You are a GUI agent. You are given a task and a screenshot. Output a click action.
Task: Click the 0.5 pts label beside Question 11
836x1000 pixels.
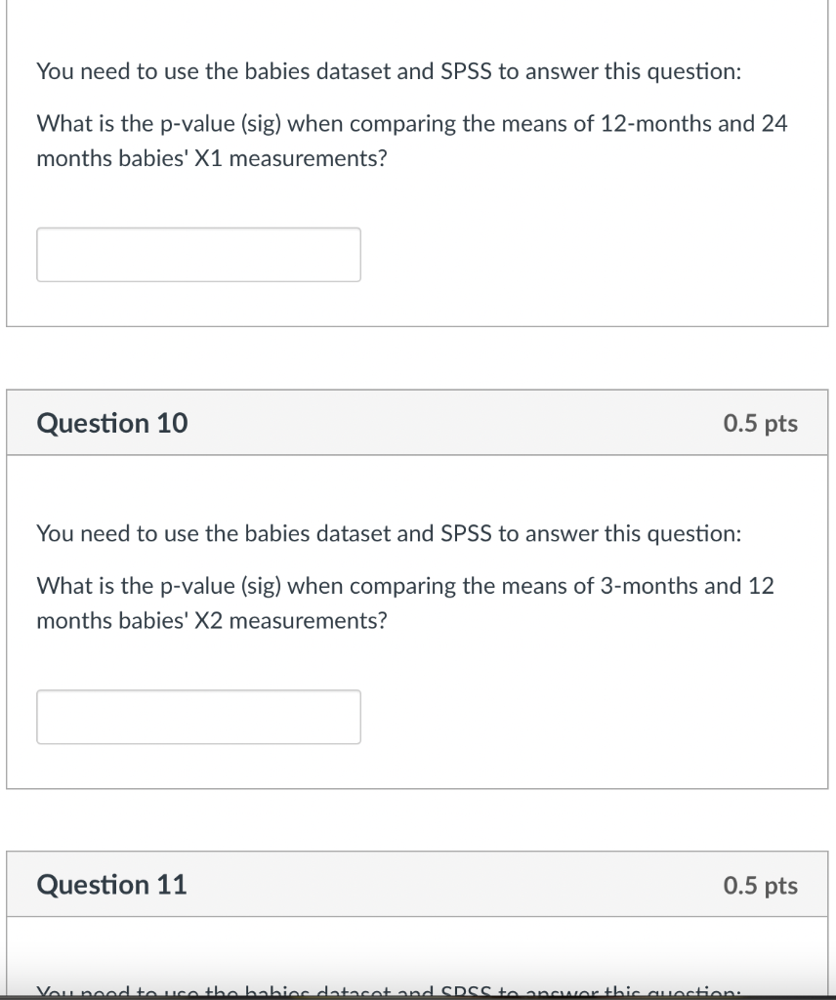[760, 885]
